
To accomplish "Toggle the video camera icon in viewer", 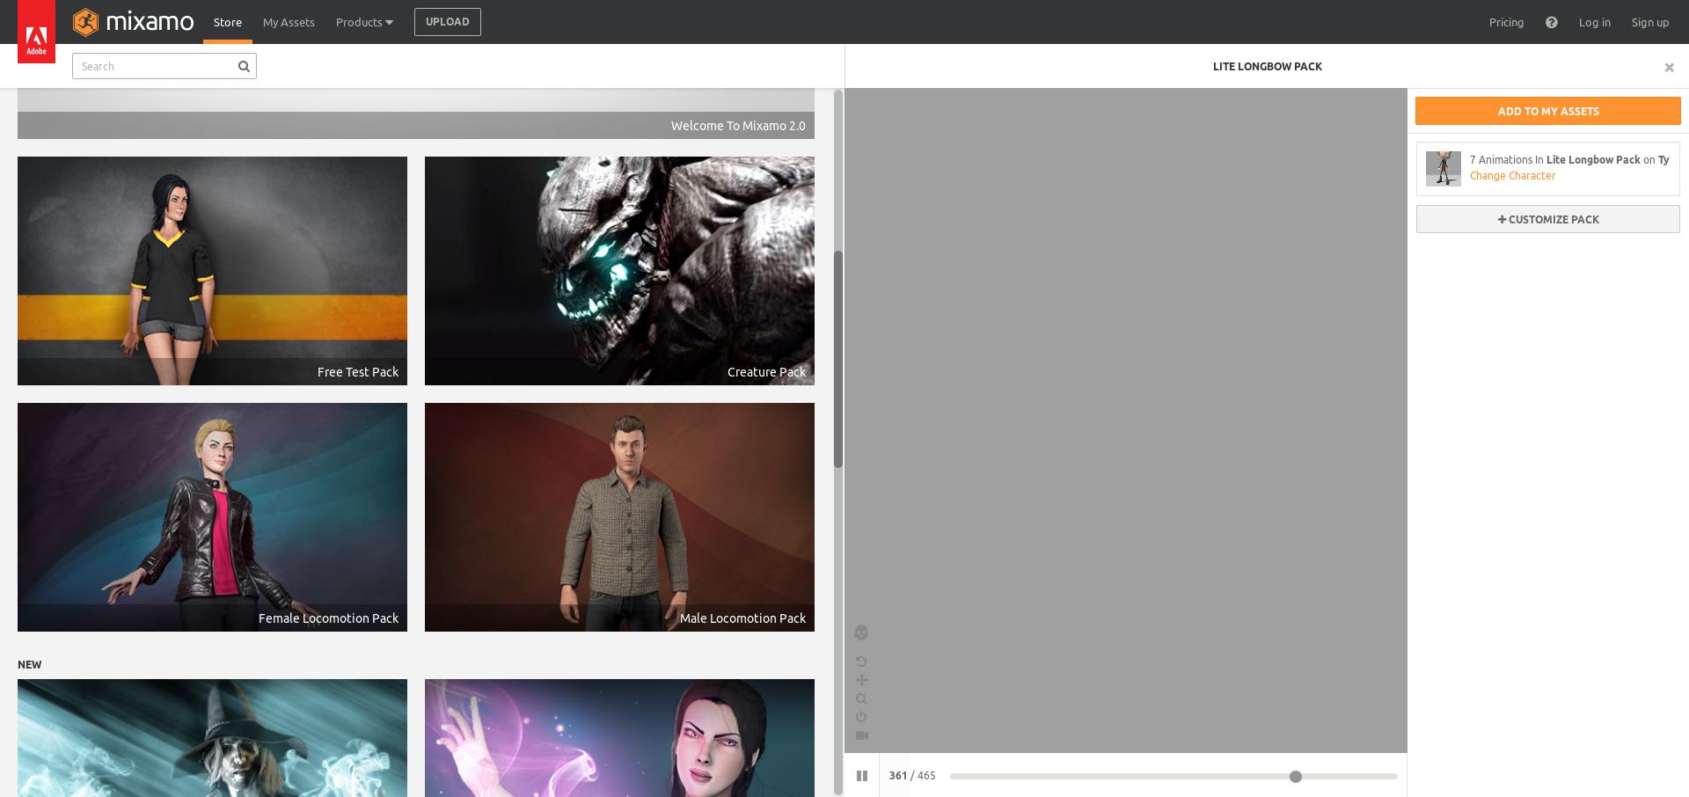I will tap(861, 735).
